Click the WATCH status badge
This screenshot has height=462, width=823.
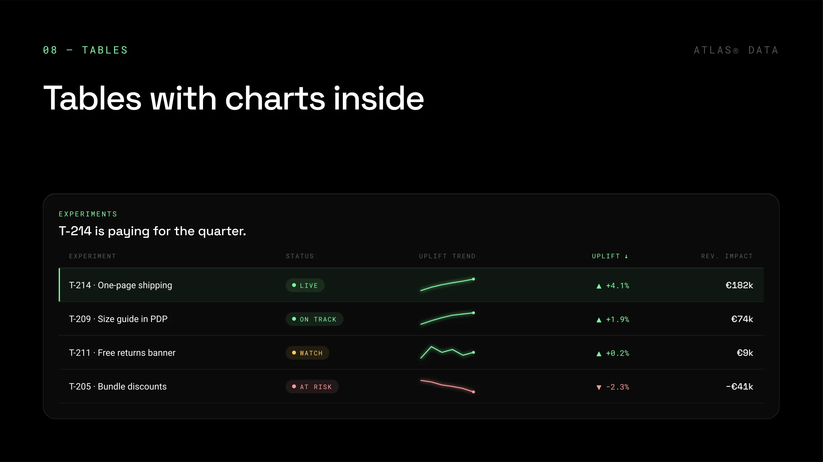[x=307, y=353]
